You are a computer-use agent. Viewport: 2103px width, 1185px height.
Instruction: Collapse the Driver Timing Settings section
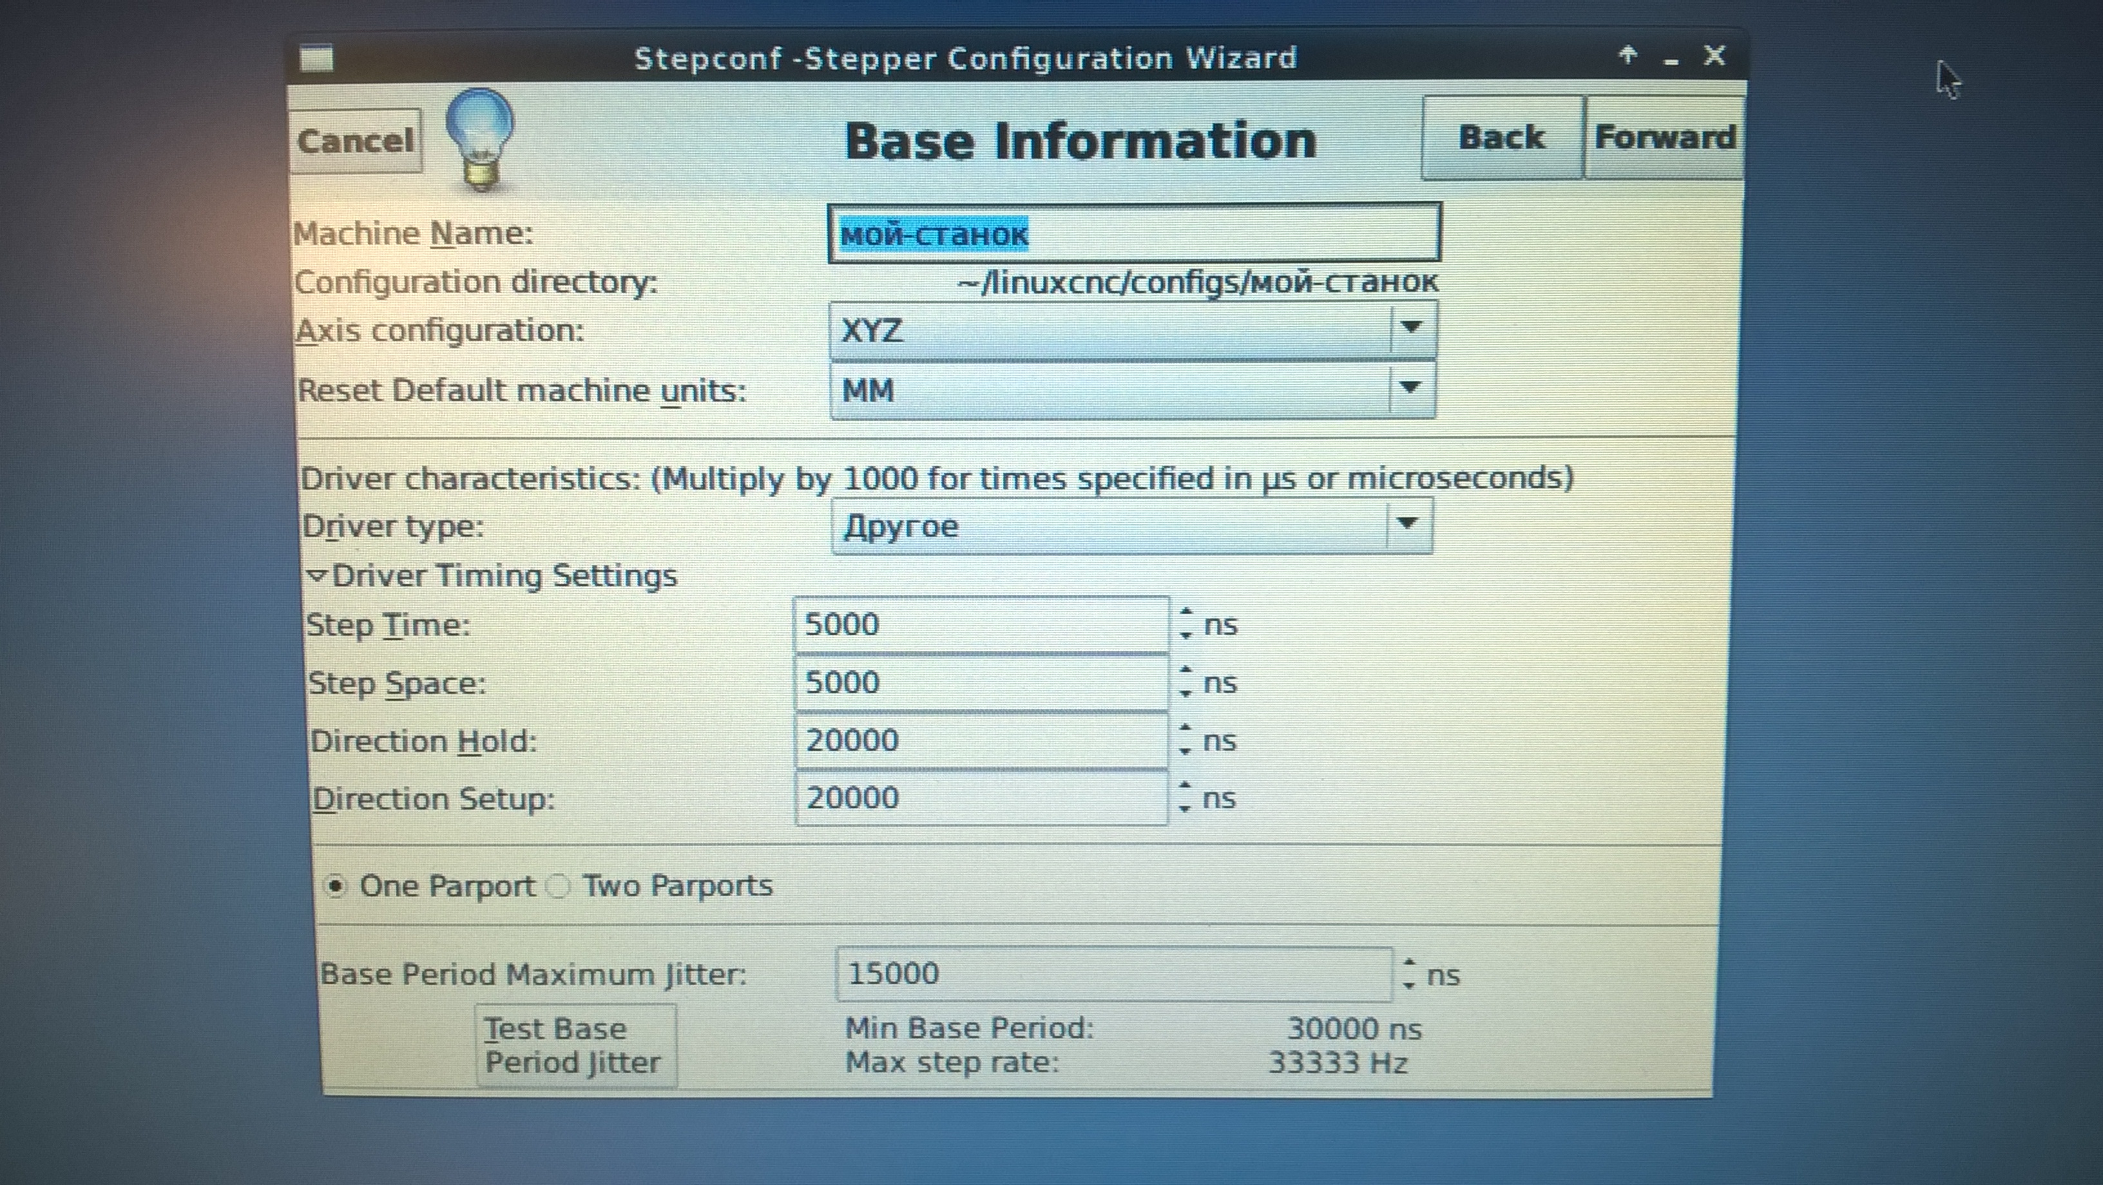point(317,575)
